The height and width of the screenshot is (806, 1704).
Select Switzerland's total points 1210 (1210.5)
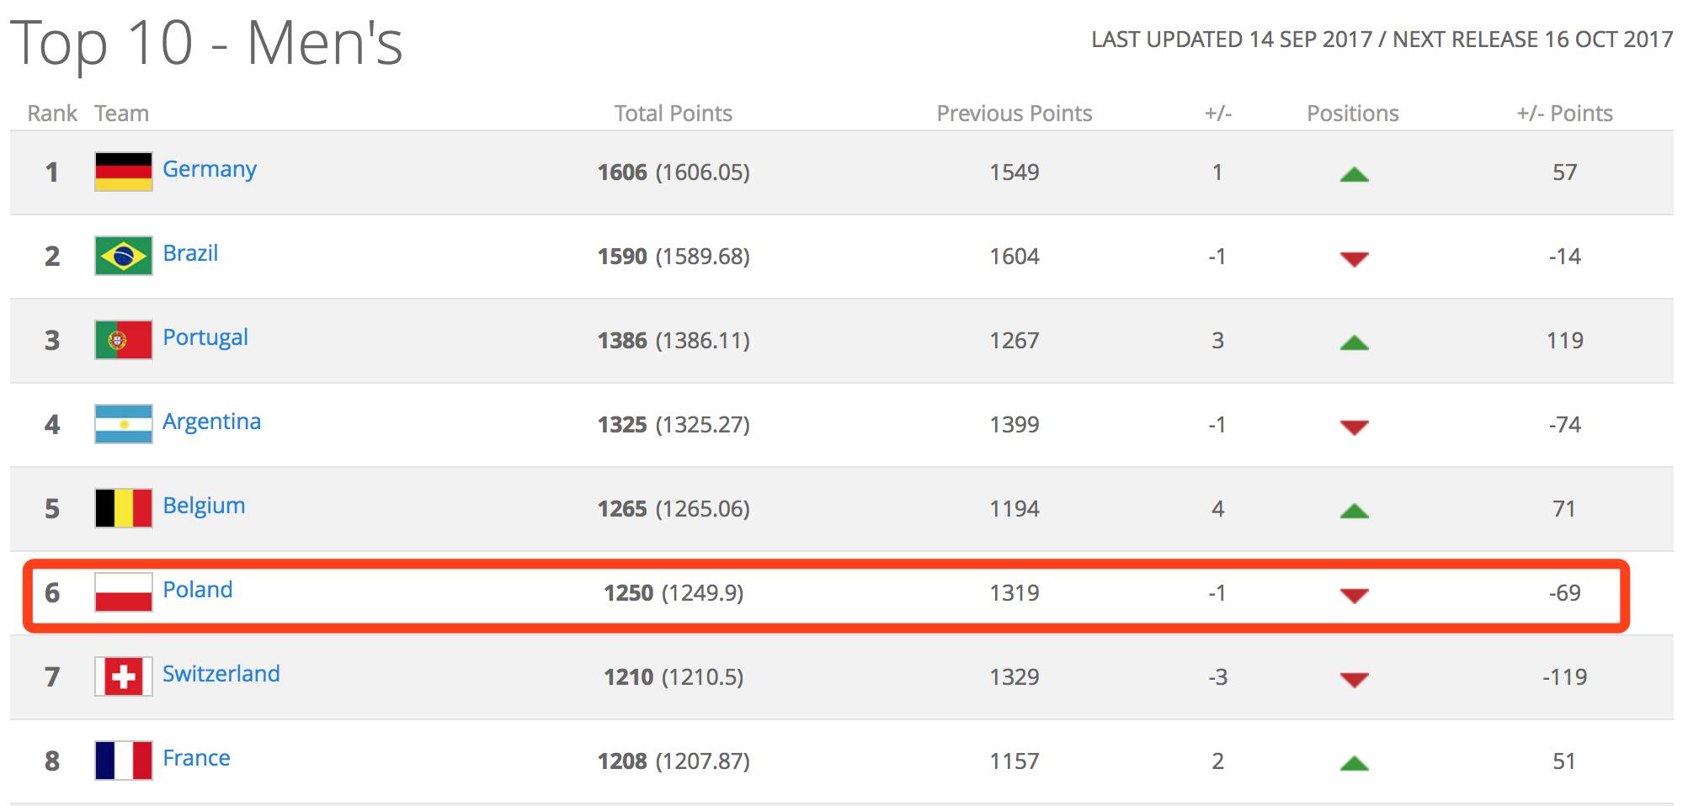coord(674,677)
